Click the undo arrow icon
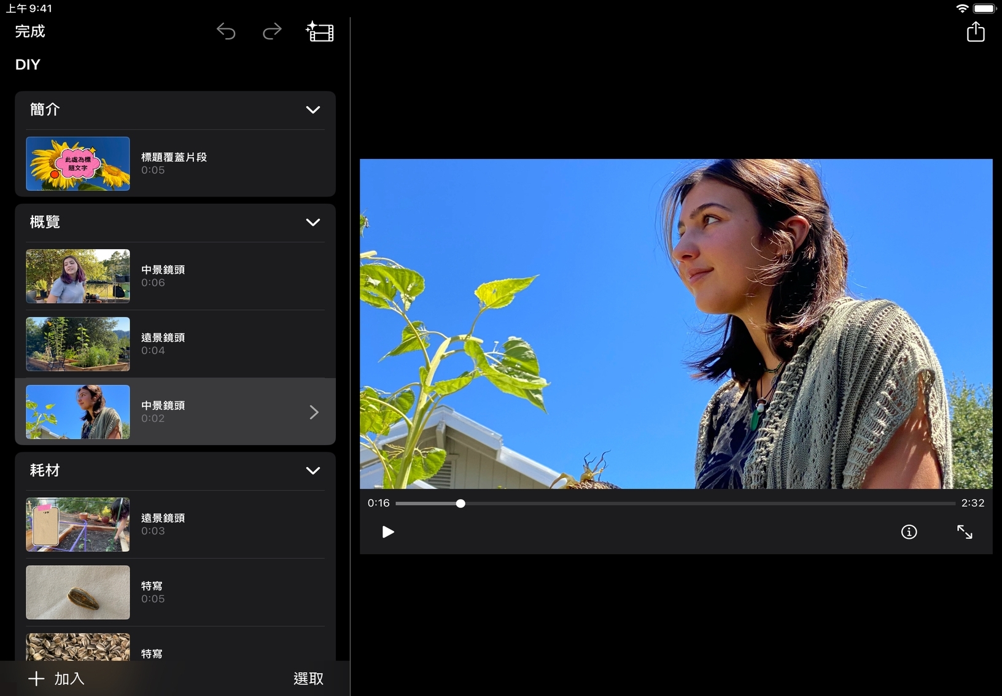 click(226, 31)
